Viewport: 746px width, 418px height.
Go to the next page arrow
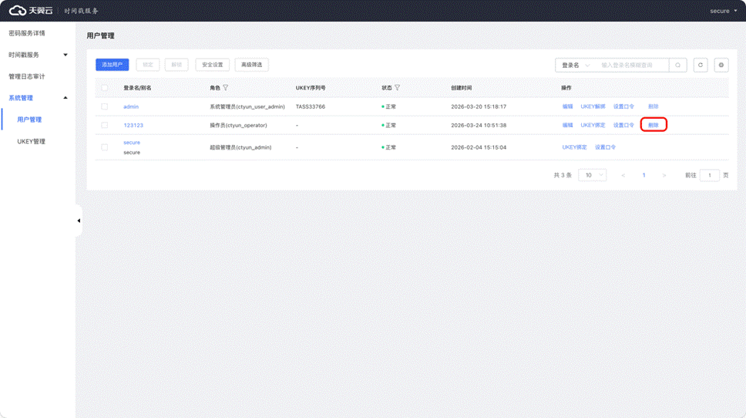tap(664, 176)
